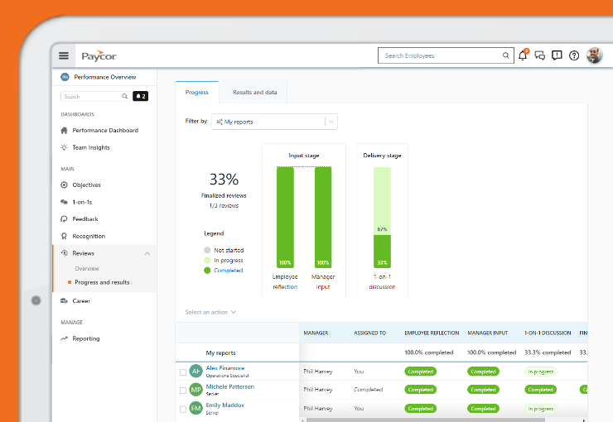Viewport: 613px width, 422px height.
Task: Select Progress and results under Reviews
Action: coord(102,282)
